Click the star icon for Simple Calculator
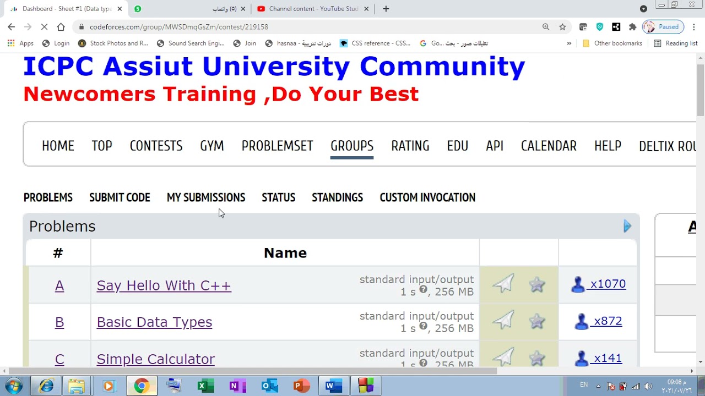 click(537, 358)
